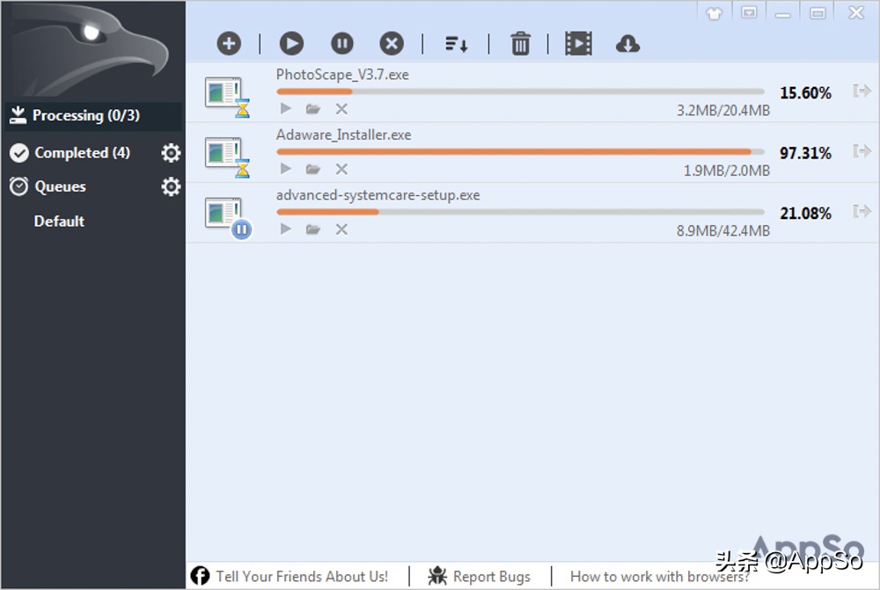Select the Default queue
Screen dimensions: 880x590
coord(59,221)
